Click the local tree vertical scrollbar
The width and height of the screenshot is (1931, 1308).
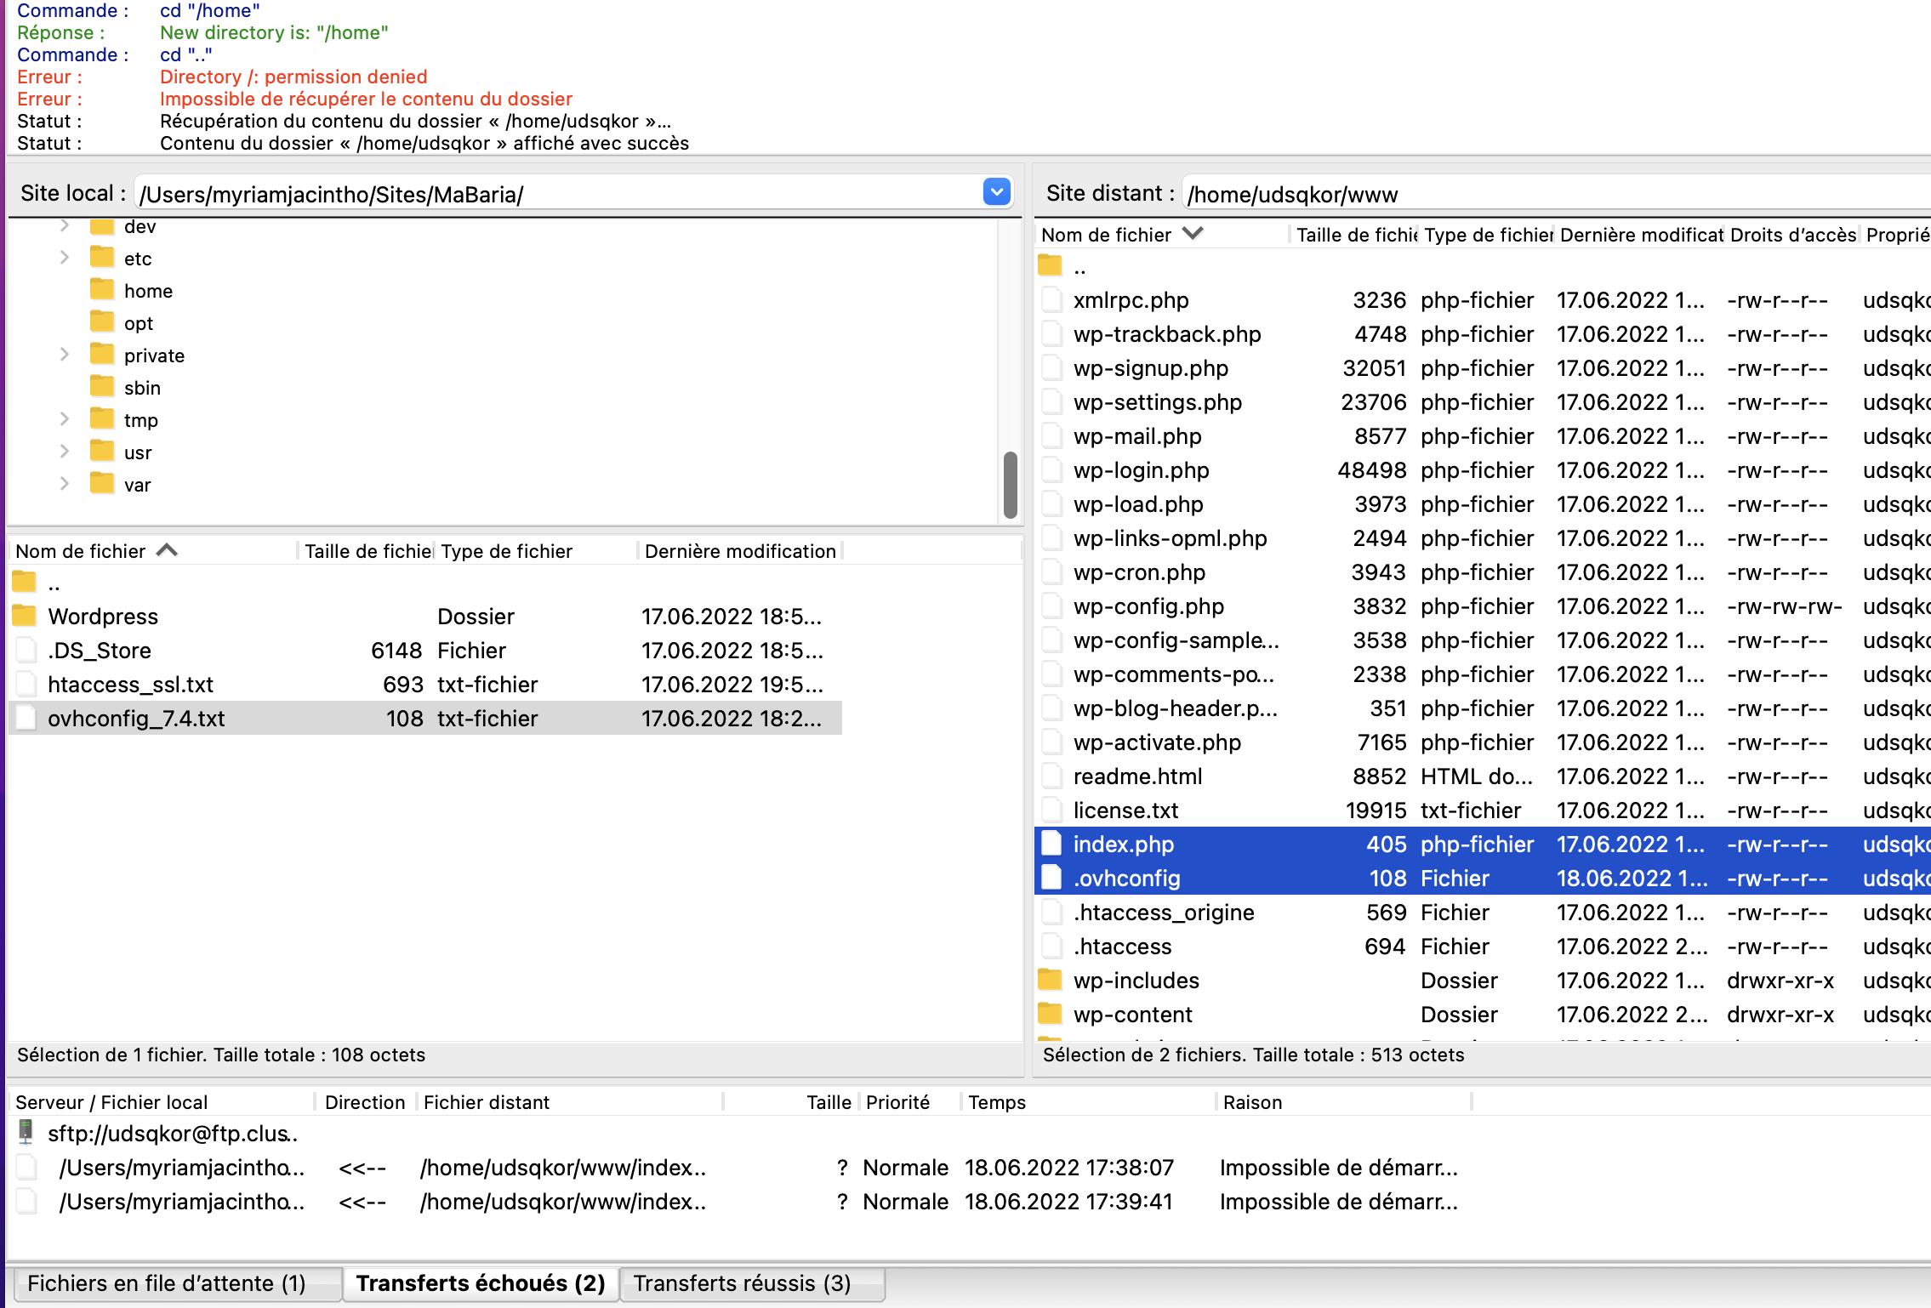pyautogui.click(x=1010, y=485)
